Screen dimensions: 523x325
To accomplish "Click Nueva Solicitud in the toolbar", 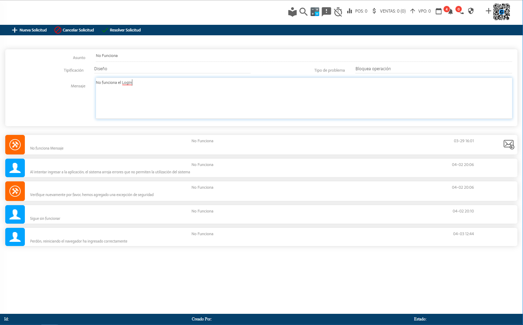I will pyautogui.click(x=29, y=30).
